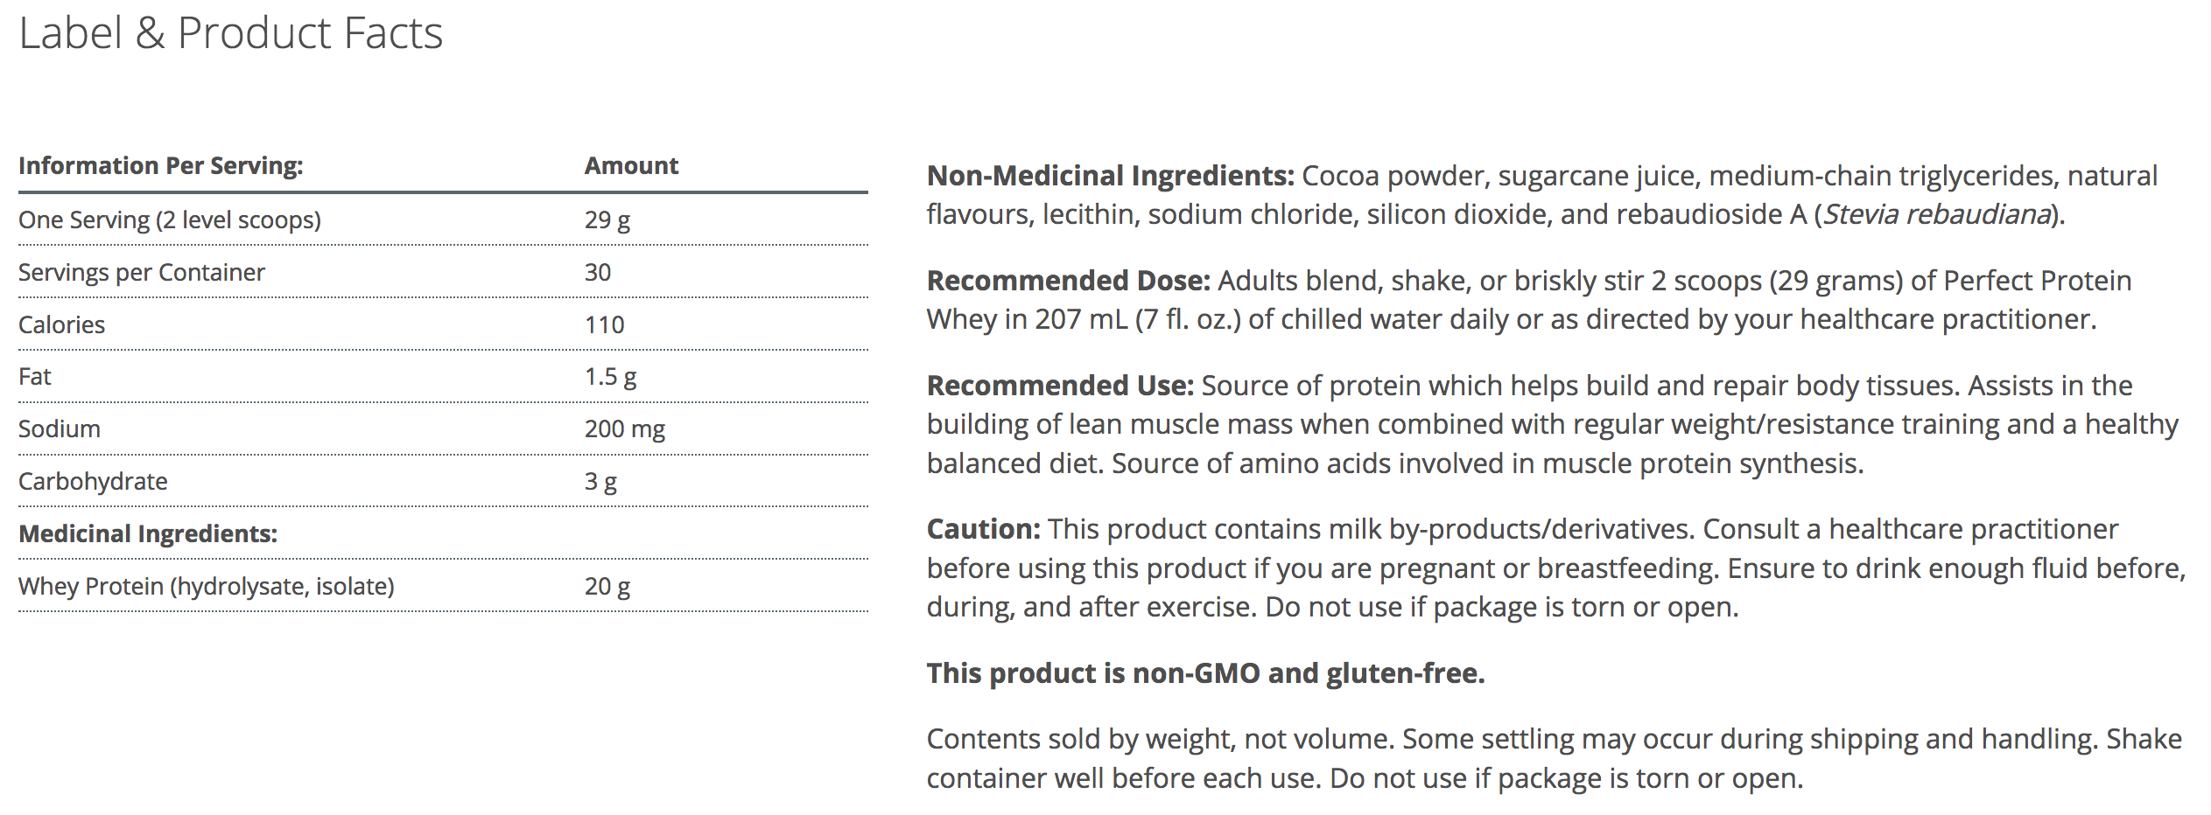
Task: Click the 'Sodium' row label
Action: [59, 428]
